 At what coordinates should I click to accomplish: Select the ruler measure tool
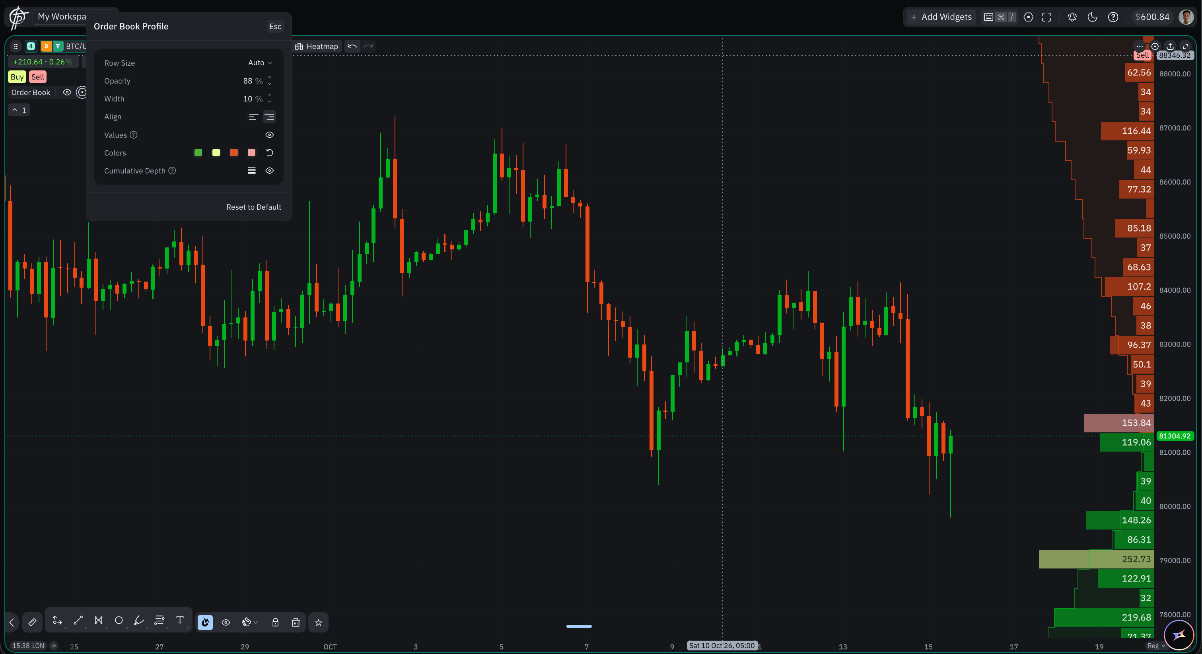coord(32,622)
